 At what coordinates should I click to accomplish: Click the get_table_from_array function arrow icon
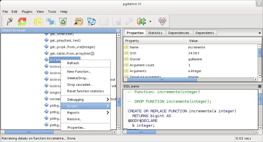coord(46,53)
